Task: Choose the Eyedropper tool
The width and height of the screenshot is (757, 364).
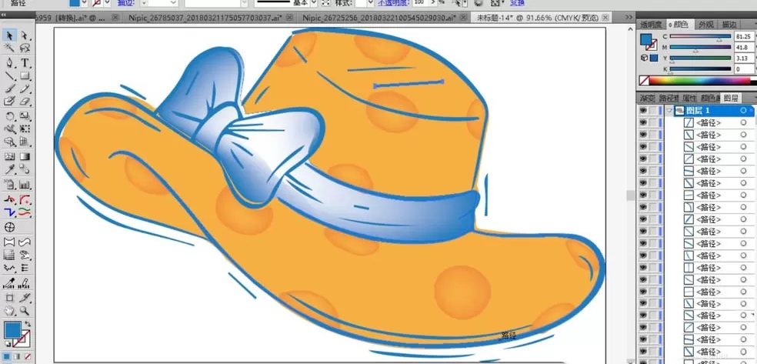Action: point(10,169)
